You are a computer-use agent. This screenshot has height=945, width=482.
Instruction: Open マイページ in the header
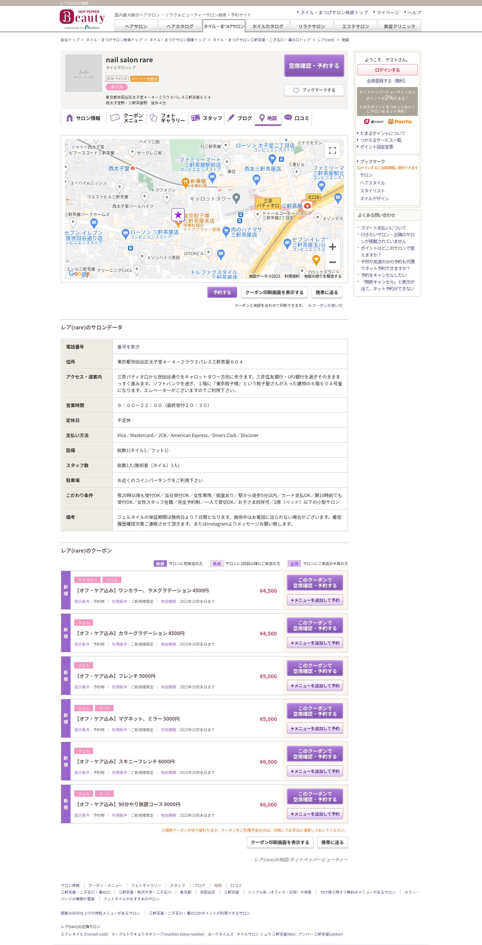(x=388, y=12)
